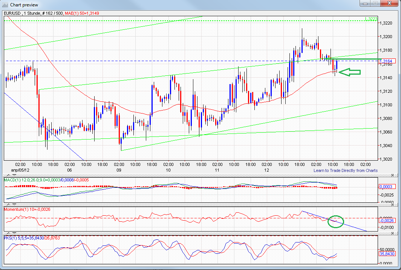
Task: Click the MAE(1) 50=1,3149 indicator label
Action: click(x=82, y=13)
